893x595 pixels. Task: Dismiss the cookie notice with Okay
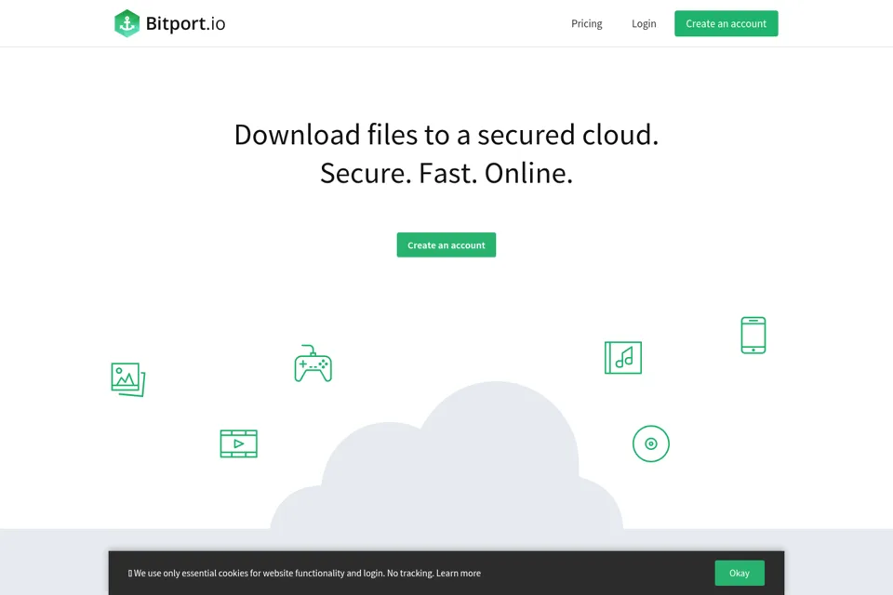coord(740,573)
